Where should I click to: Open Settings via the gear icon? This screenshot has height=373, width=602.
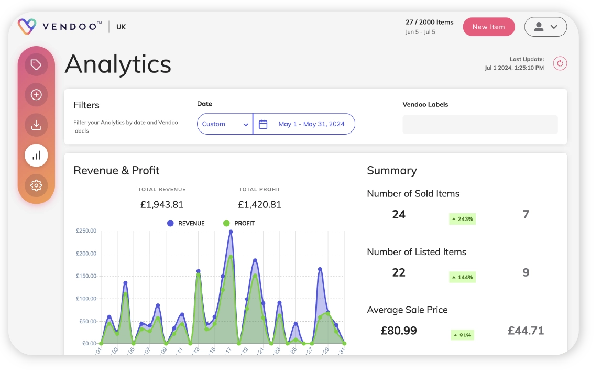pos(36,185)
